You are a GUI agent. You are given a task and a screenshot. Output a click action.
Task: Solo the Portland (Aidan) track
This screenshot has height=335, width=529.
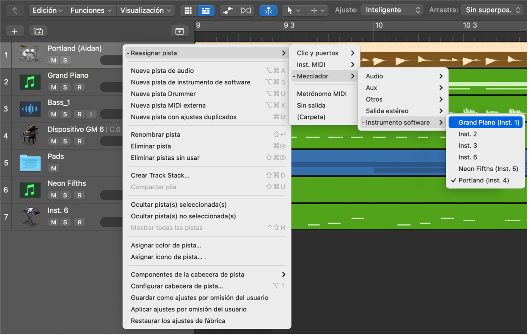65,61
